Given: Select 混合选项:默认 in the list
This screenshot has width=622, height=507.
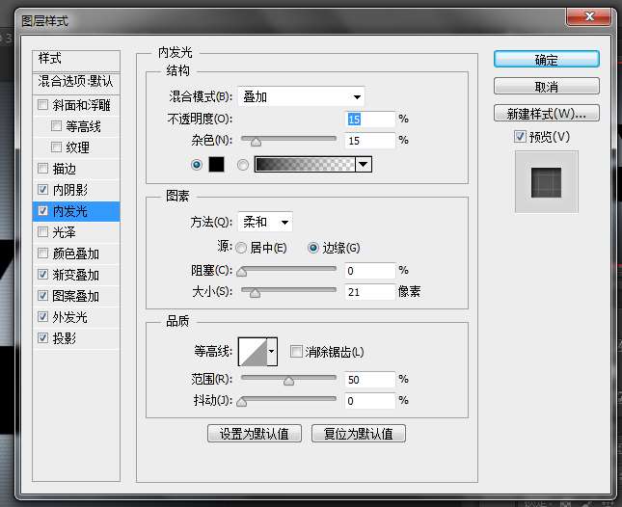Looking at the screenshot, I should [x=76, y=81].
